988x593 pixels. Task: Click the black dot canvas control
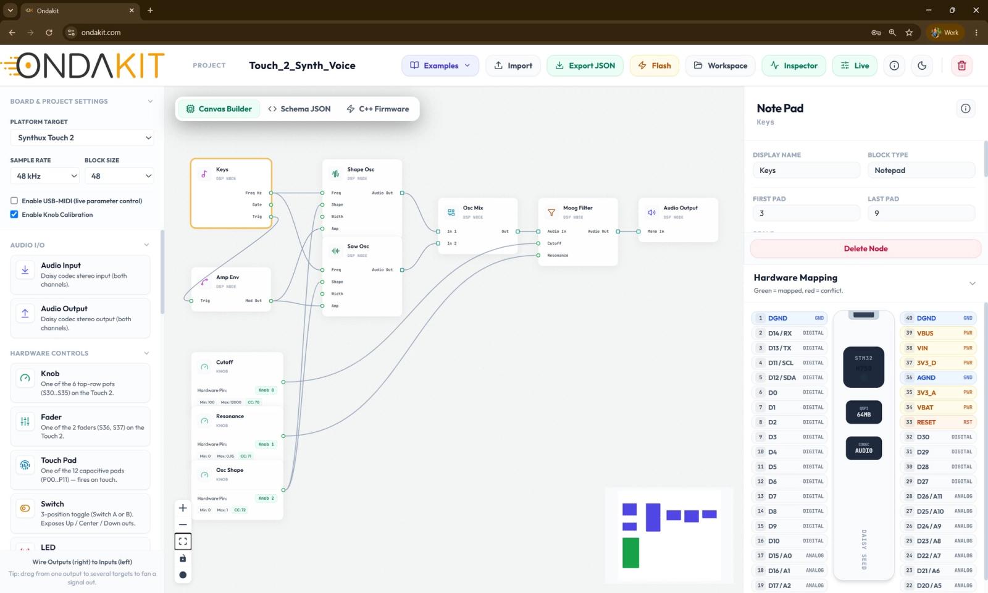coord(183,575)
